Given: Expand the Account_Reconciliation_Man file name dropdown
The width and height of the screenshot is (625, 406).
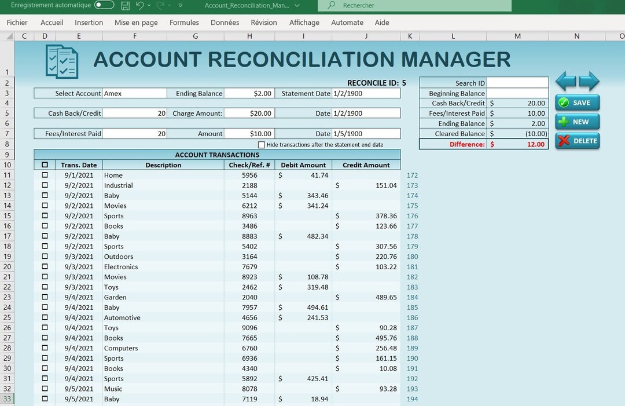Looking at the screenshot, I should tap(297, 6).
